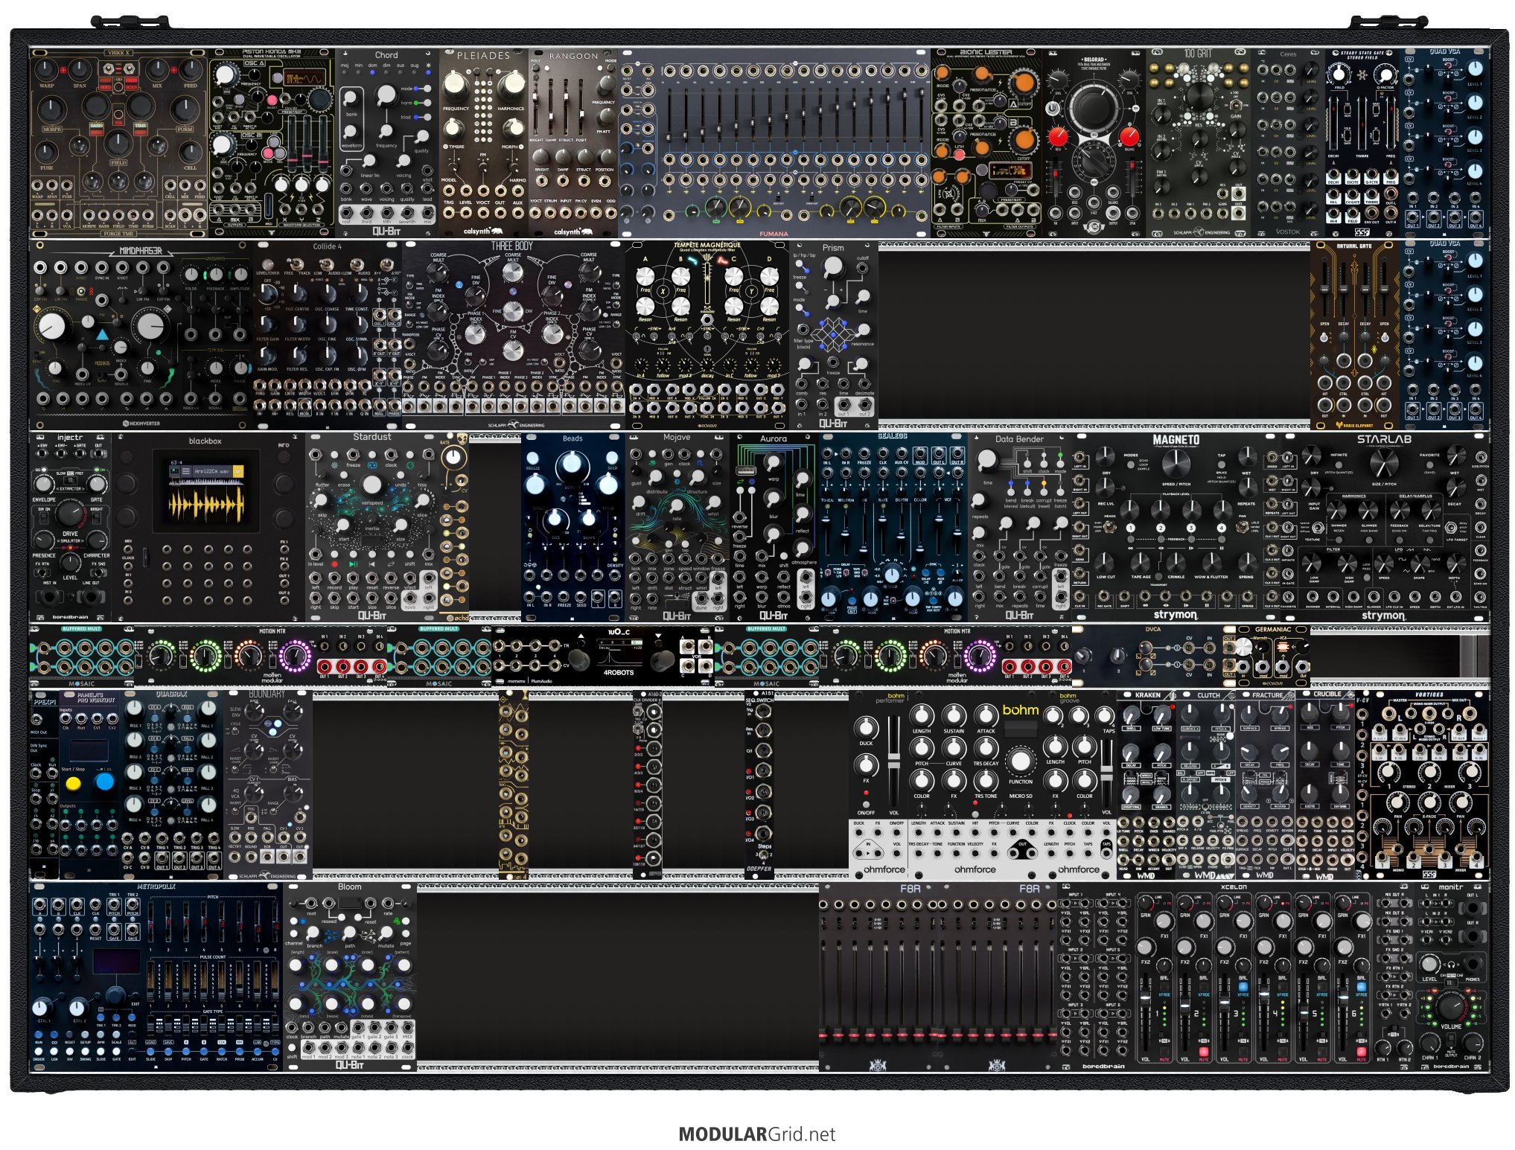Toggle the BRIGHT switch on injectr

point(96,517)
